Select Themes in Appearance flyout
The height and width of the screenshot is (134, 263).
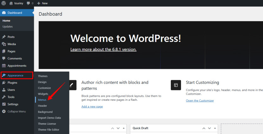tap(42, 76)
